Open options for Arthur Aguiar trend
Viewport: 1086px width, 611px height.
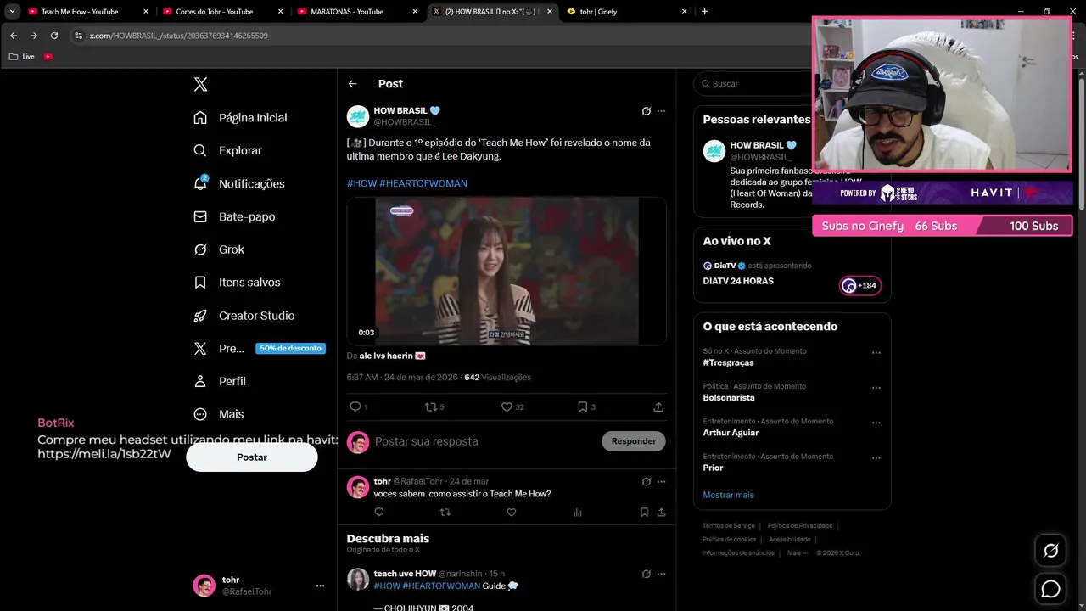point(876,423)
